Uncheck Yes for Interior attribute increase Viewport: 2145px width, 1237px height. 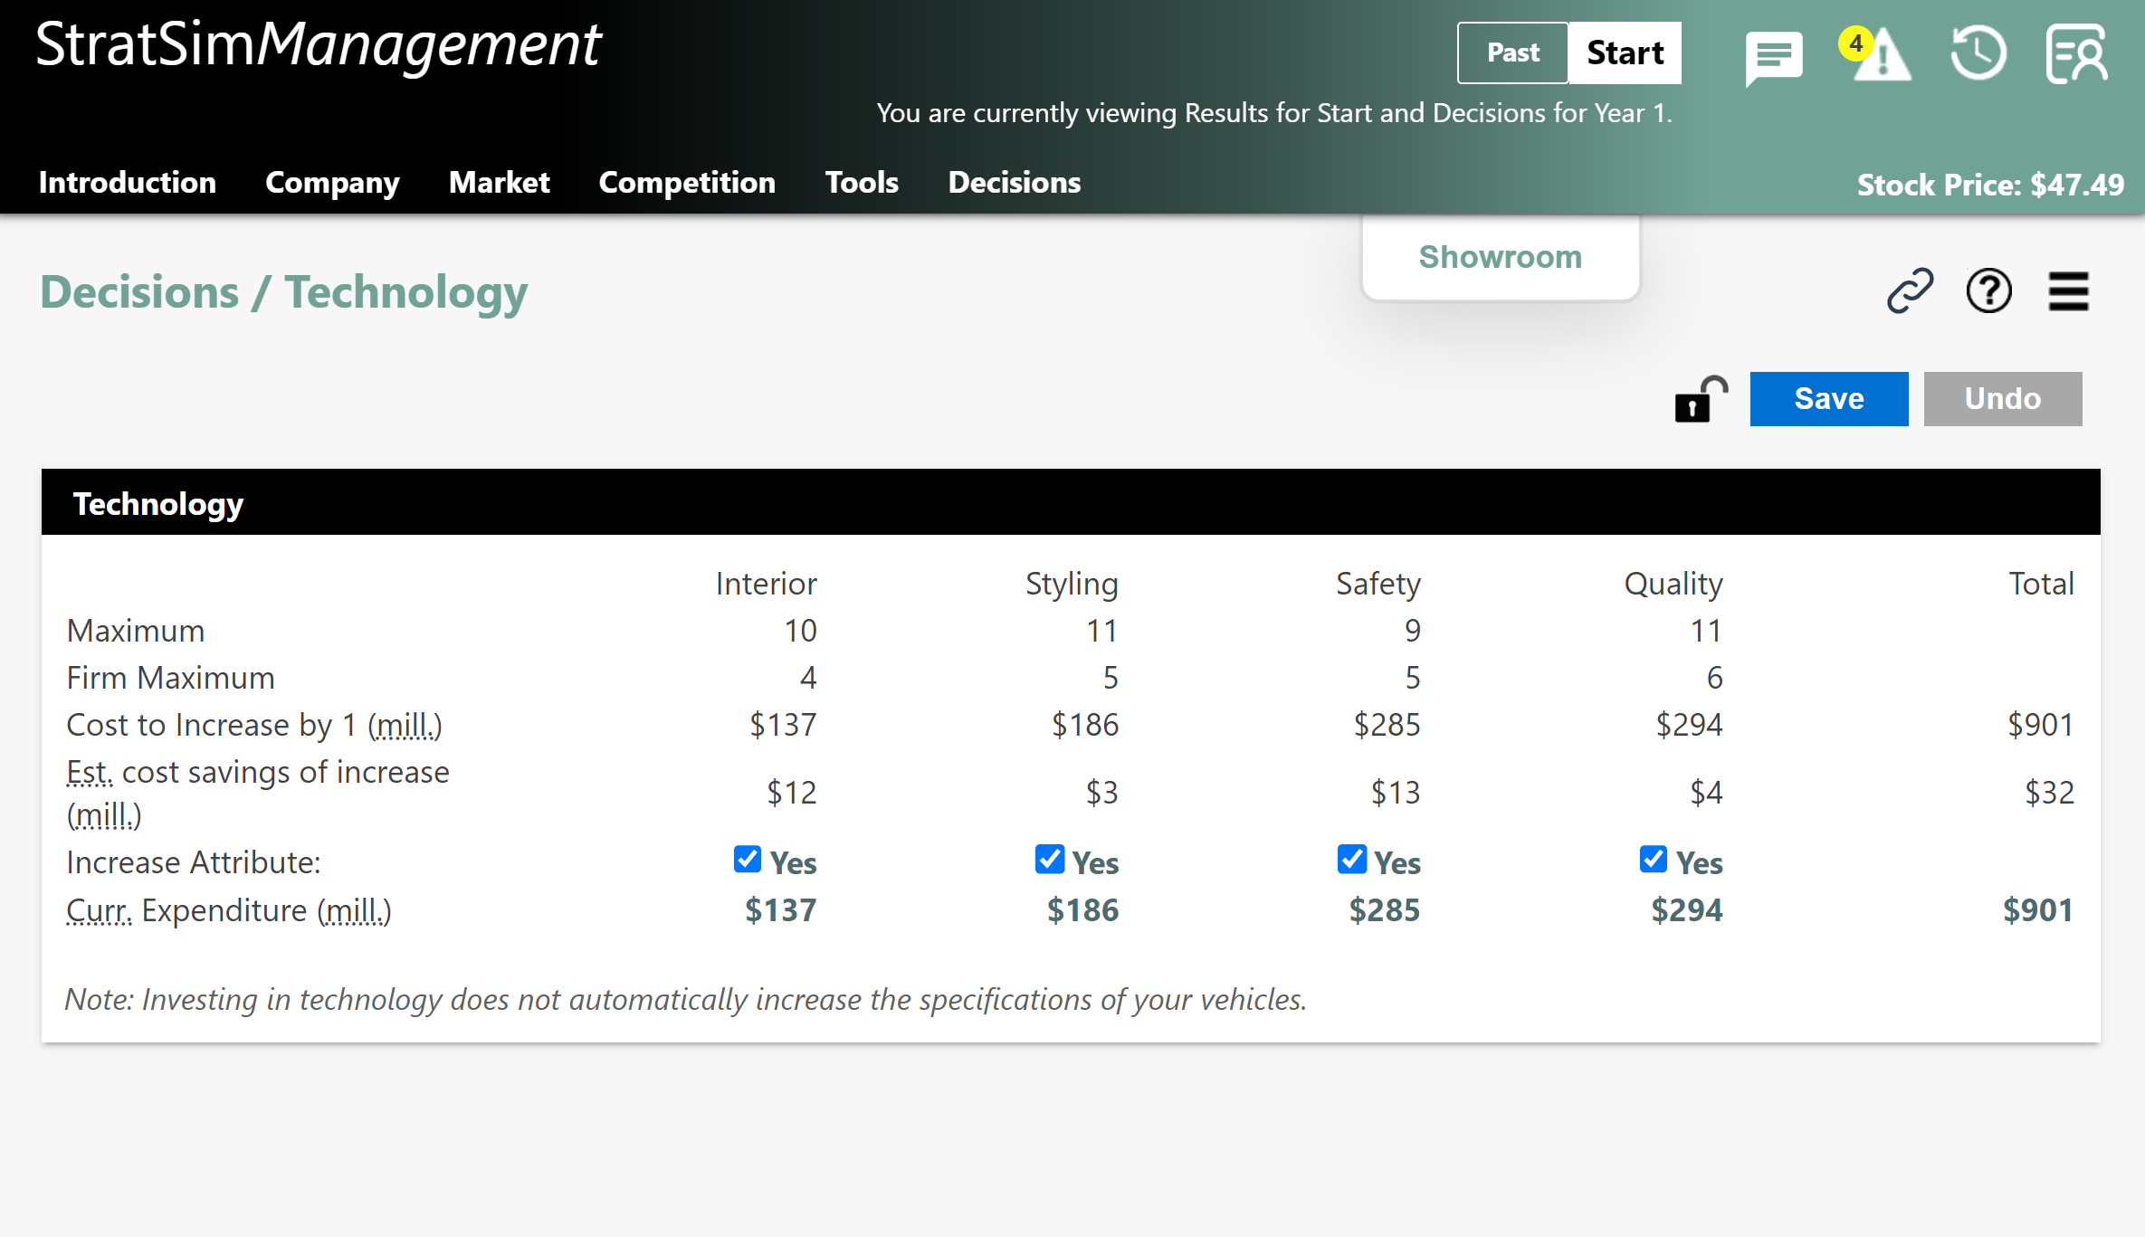pos(746,859)
